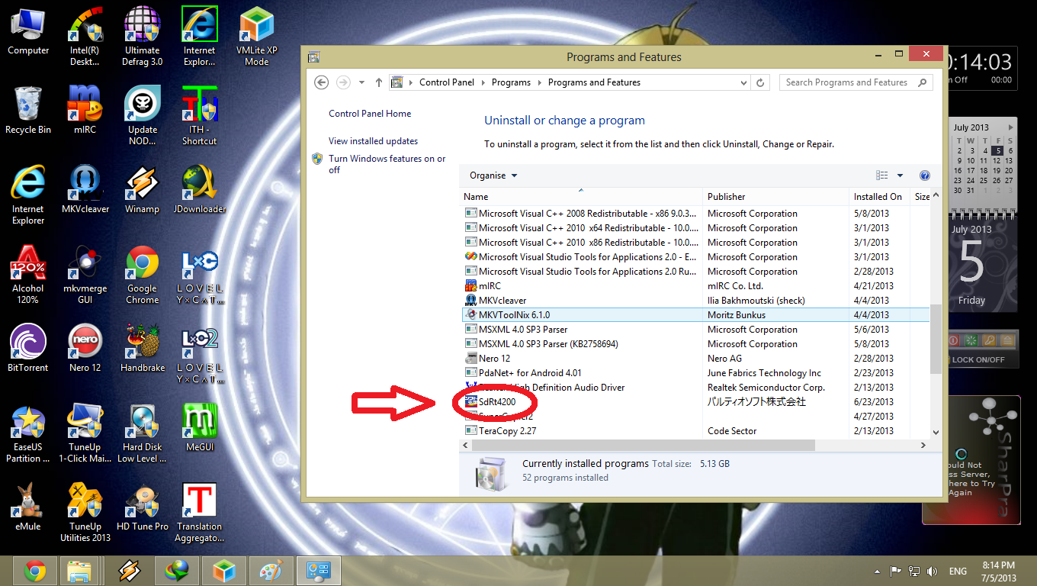Click the vertical scrollbar of the programs list
1037x586 pixels.
936,340
